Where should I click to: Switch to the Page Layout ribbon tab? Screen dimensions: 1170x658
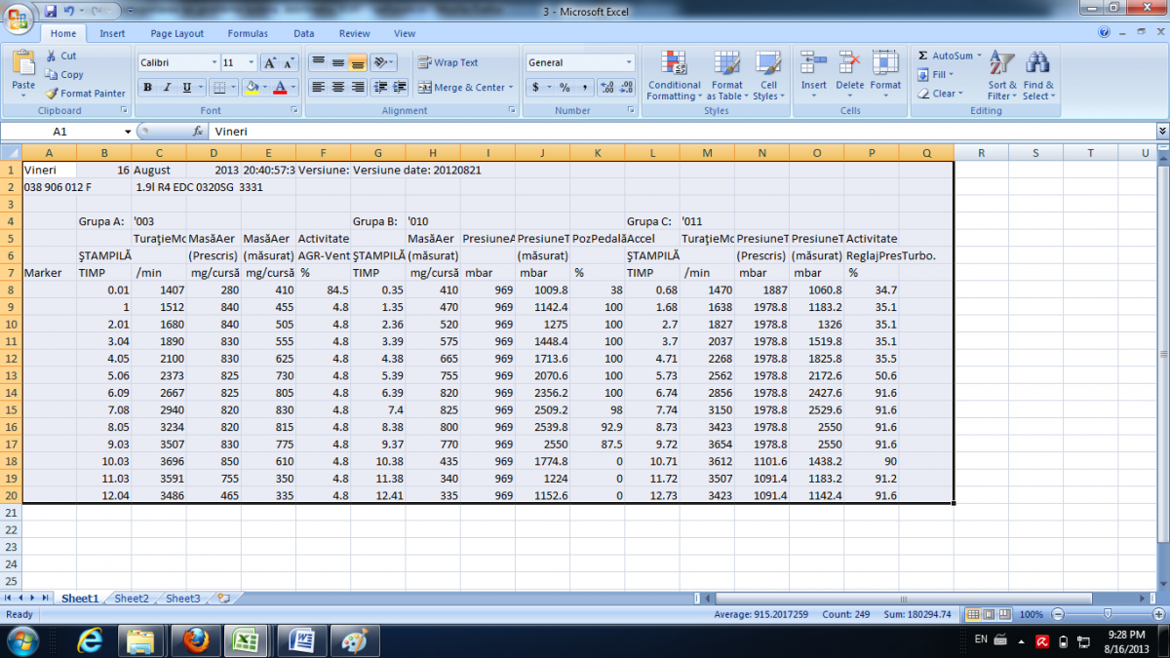click(176, 33)
